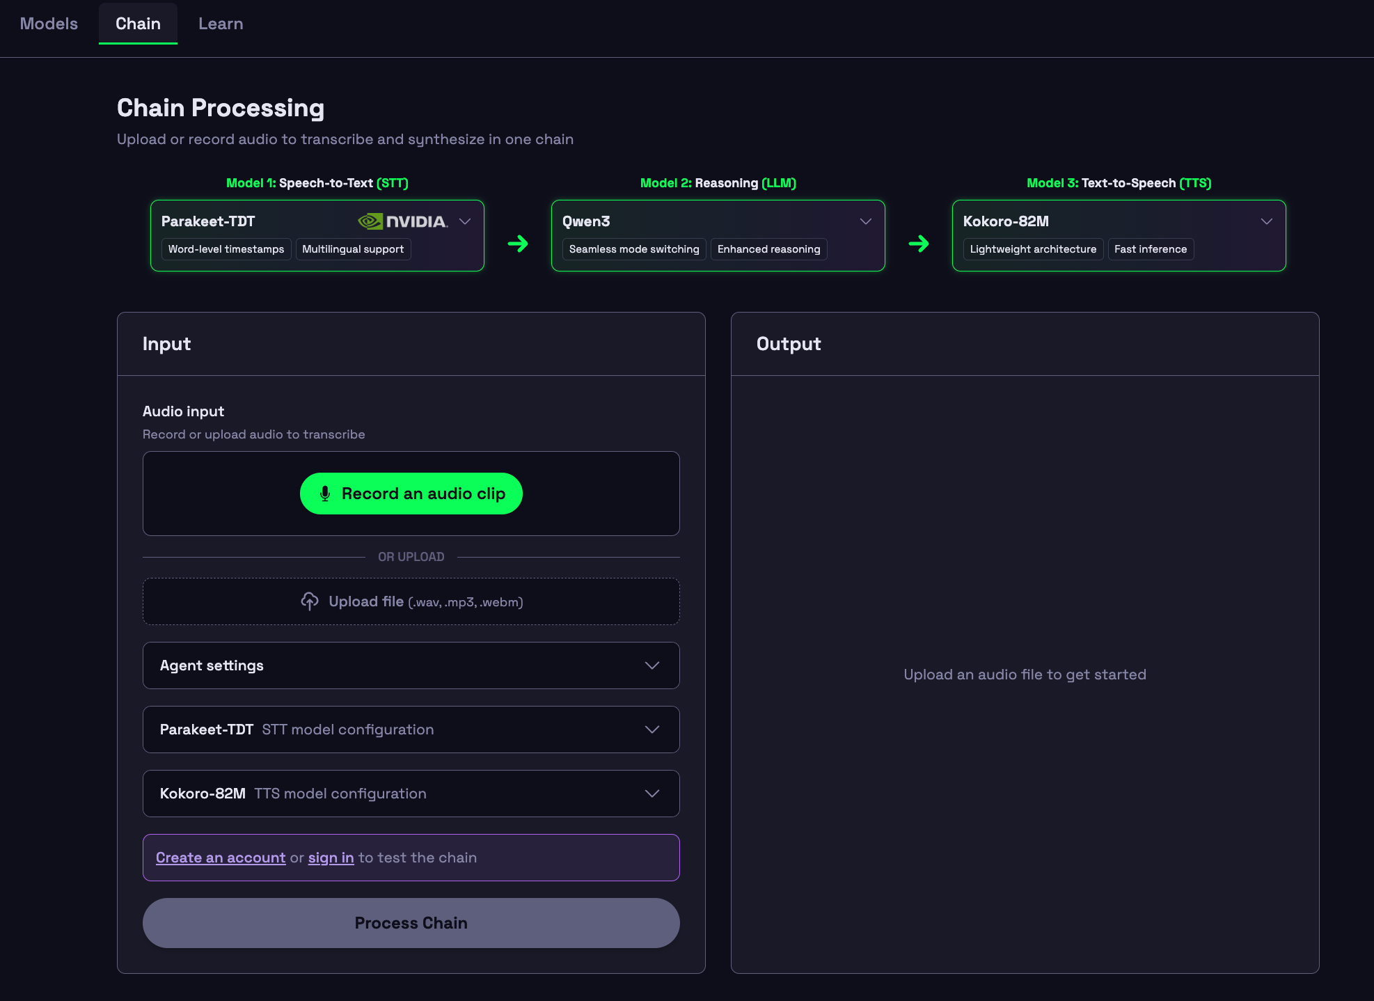
Task: Click the green arrow between LLM and TTS
Action: coord(919,244)
